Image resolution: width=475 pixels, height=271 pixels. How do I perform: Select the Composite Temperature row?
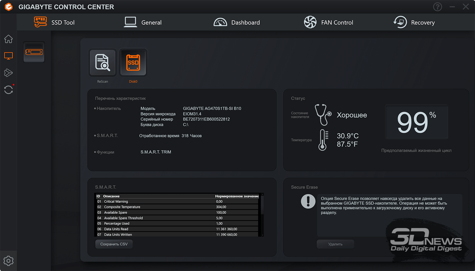point(177,207)
